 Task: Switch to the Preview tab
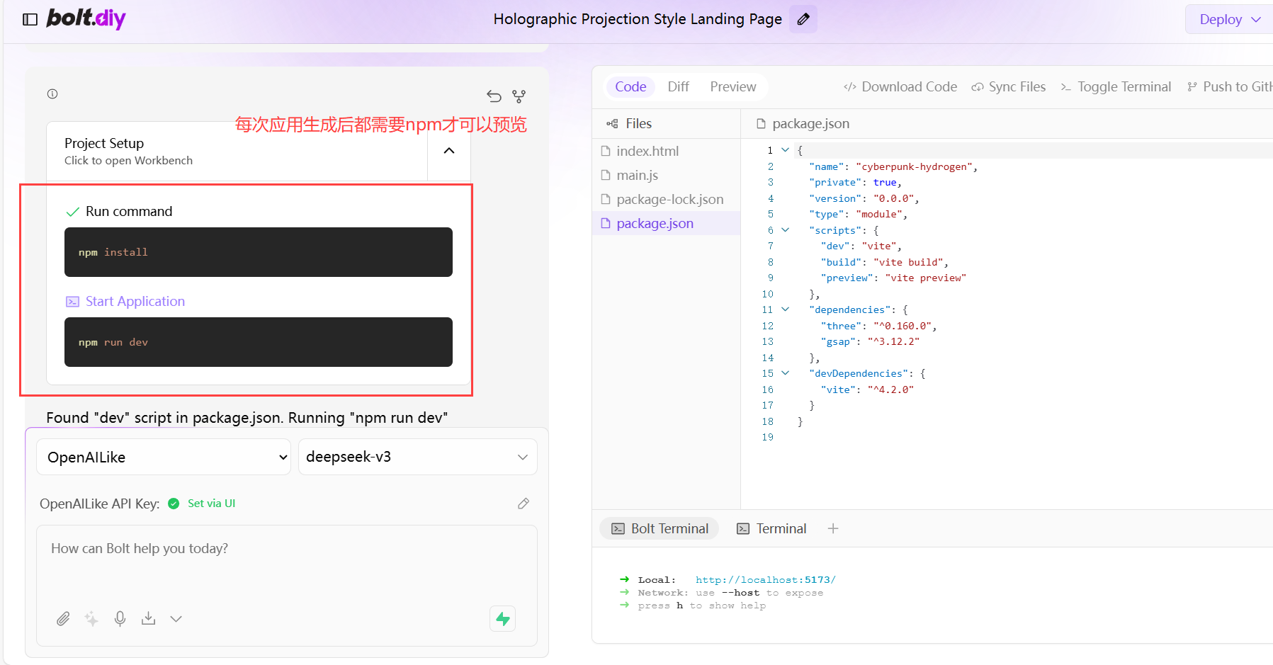[733, 86]
